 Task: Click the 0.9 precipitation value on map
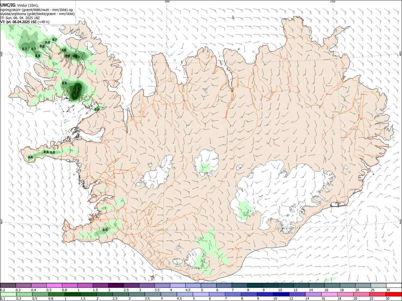click(x=68, y=56)
